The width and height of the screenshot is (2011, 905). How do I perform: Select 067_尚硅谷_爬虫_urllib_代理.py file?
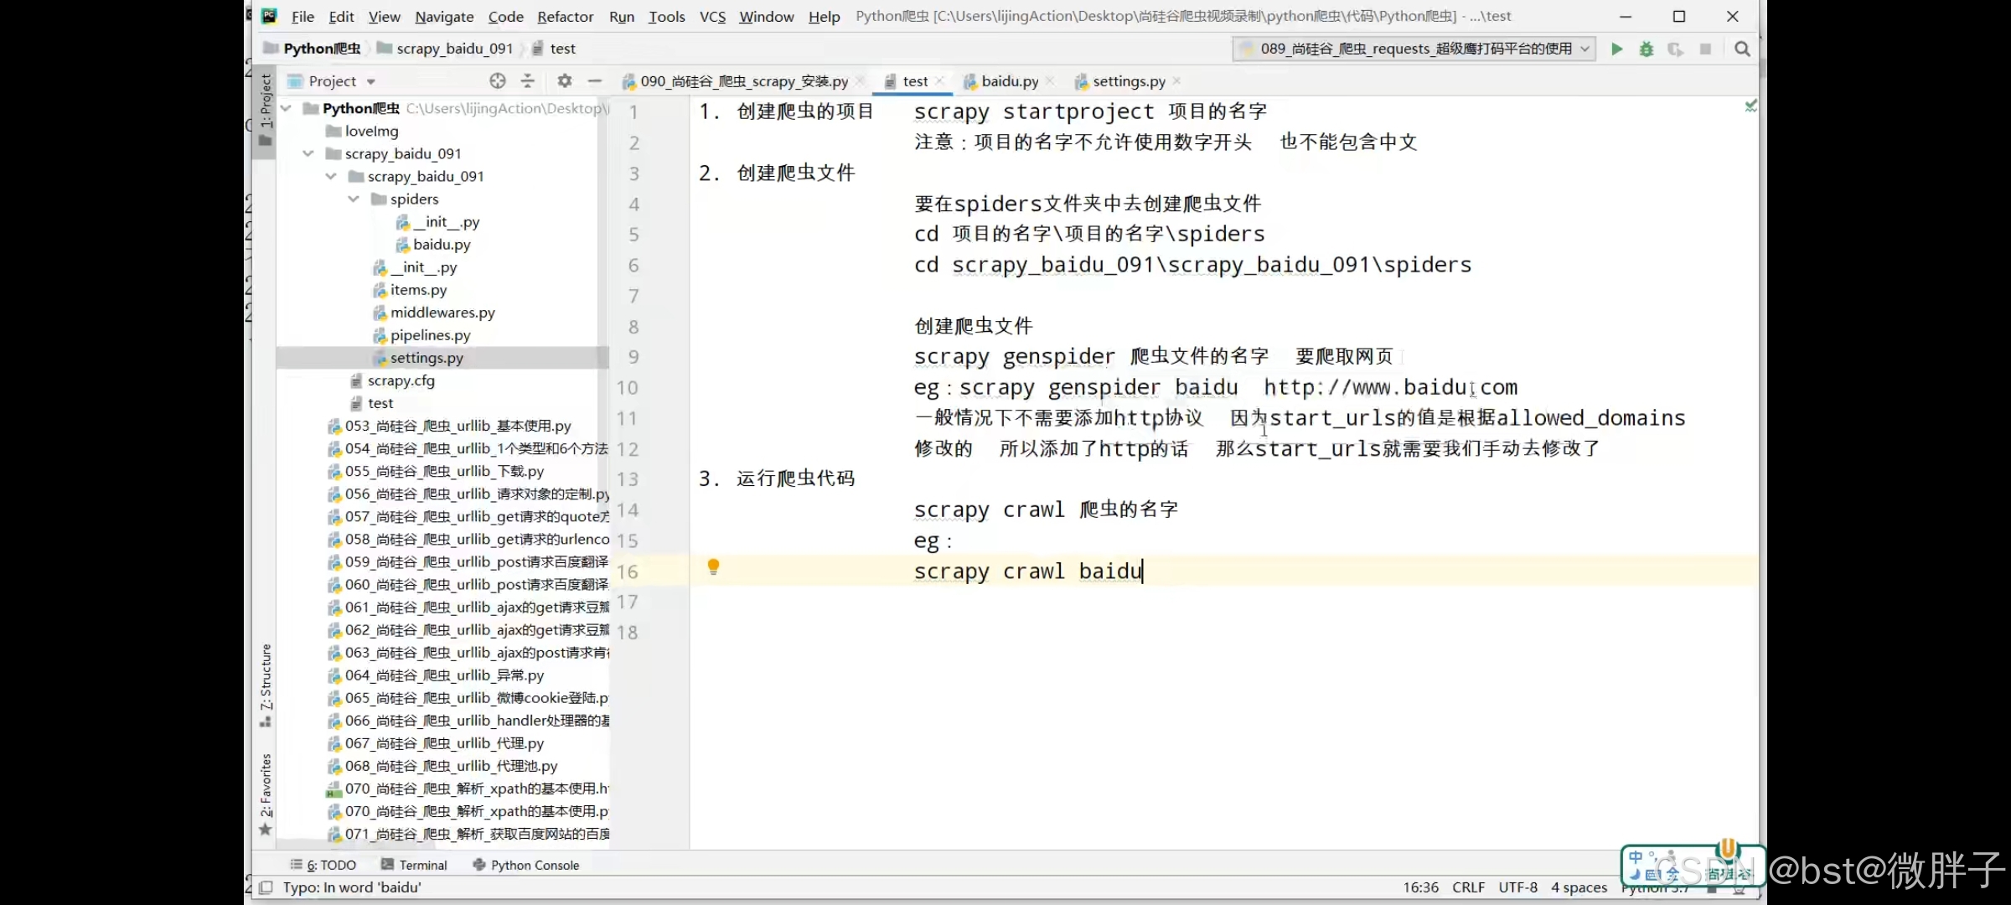point(444,742)
